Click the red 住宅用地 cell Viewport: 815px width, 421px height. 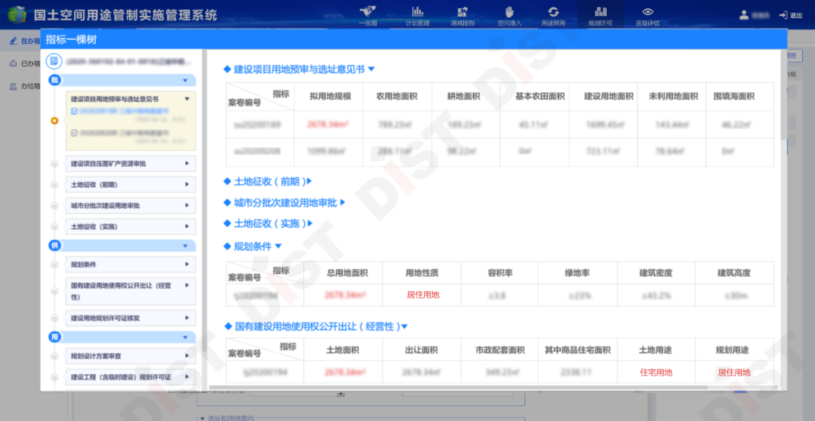point(656,372)
